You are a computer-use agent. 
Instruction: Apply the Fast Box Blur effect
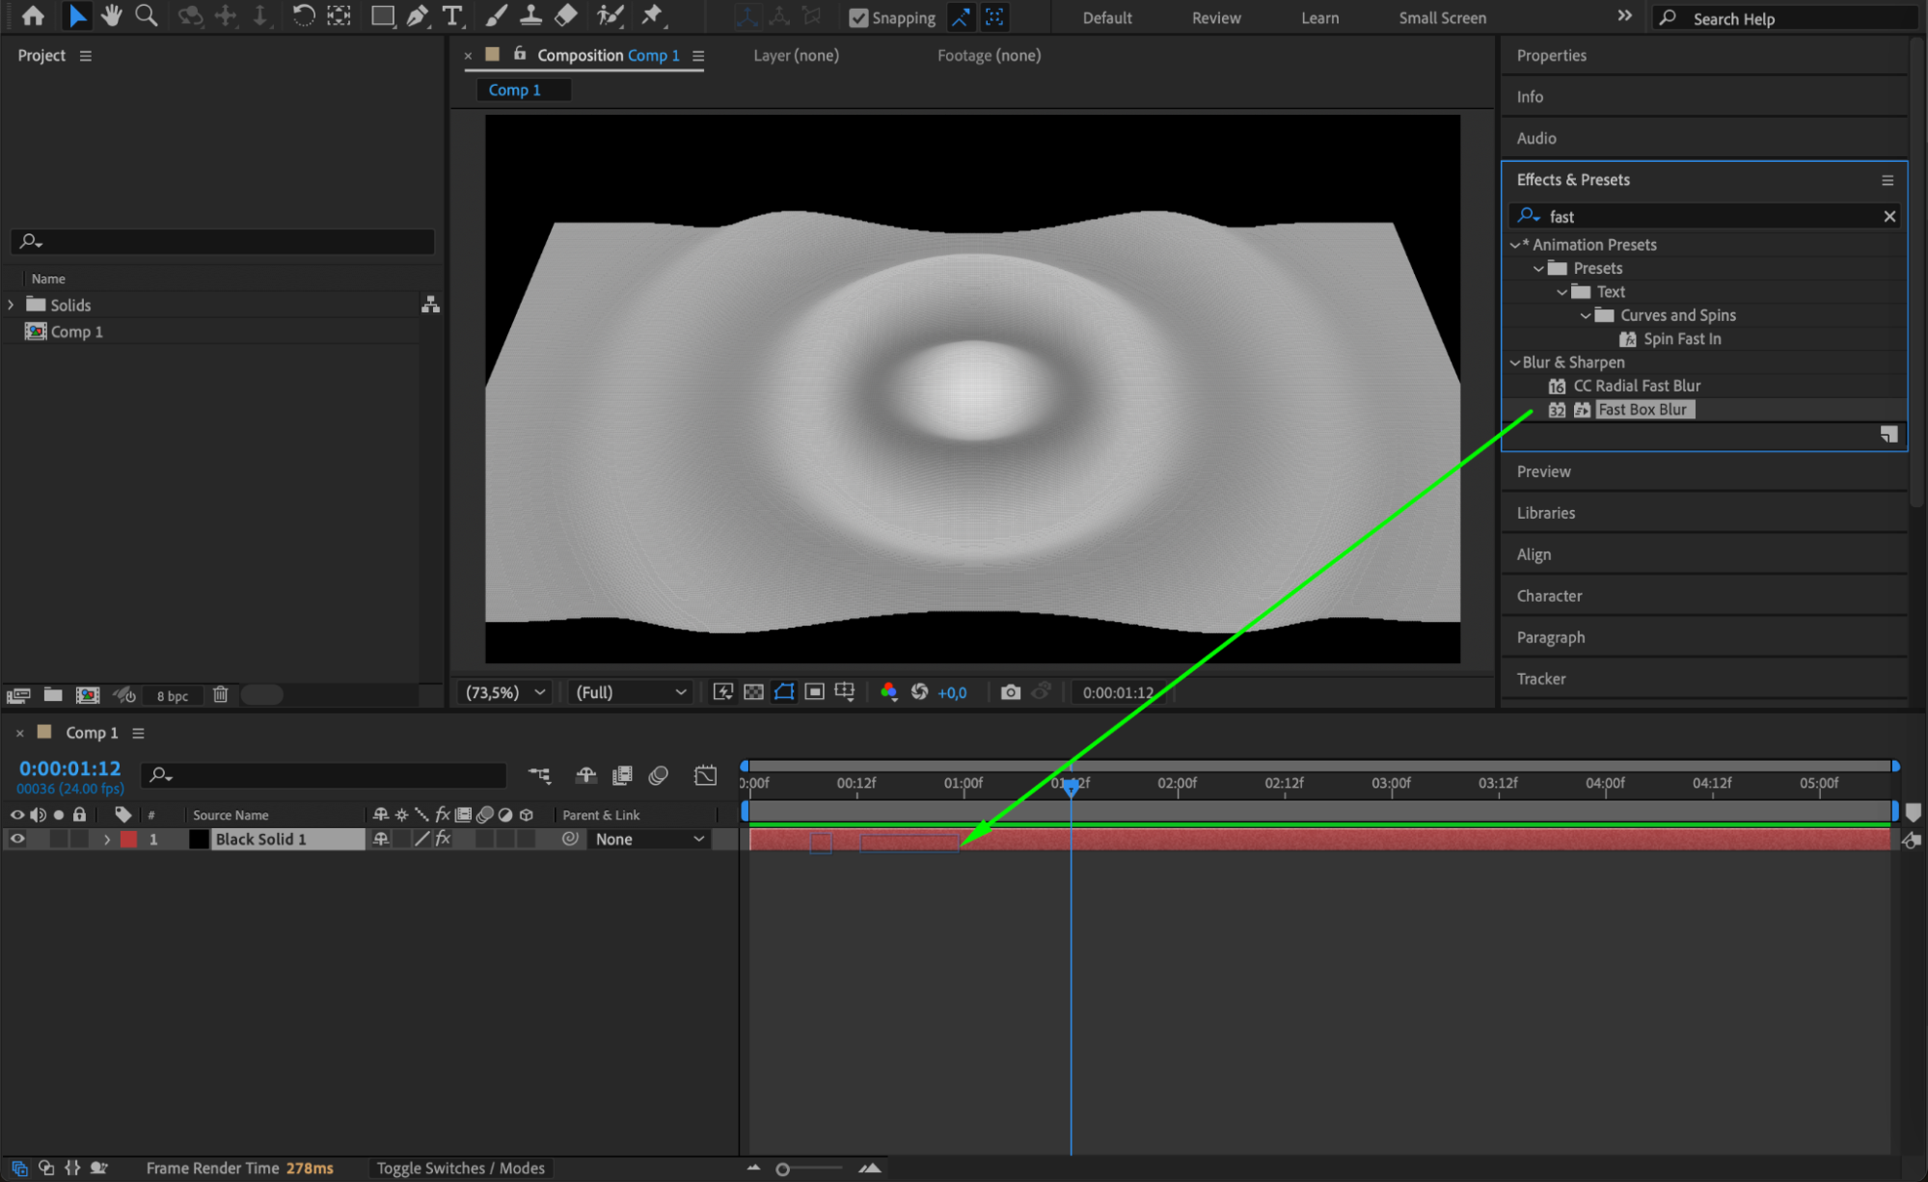coord(1642,410)
